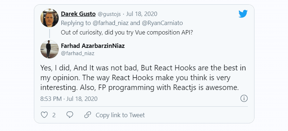
Task: Open replies via speech bubble icon
Action: (70, 115)
